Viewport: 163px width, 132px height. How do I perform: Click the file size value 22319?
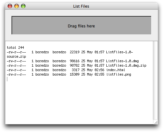[74, 52]
